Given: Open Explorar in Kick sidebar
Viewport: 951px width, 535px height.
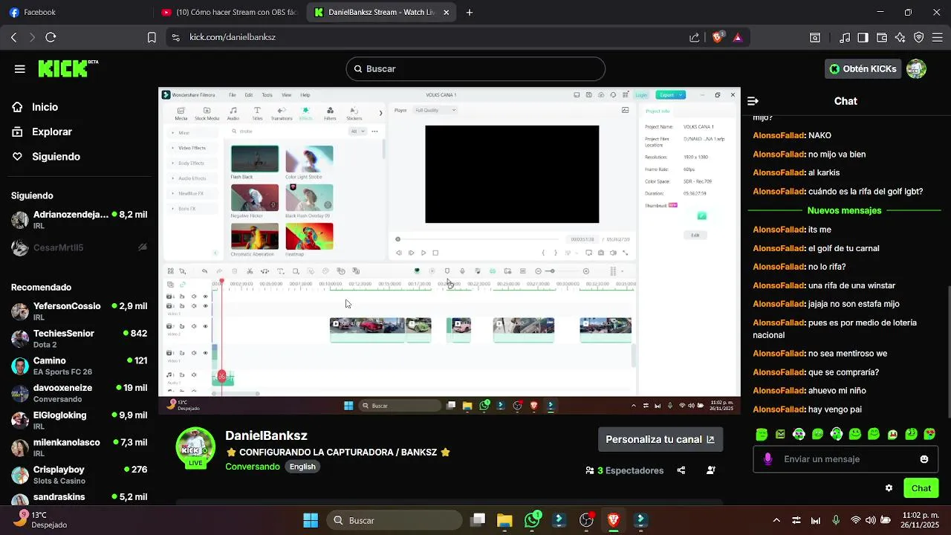Looking at the screenshot, I should pos(42,132).
